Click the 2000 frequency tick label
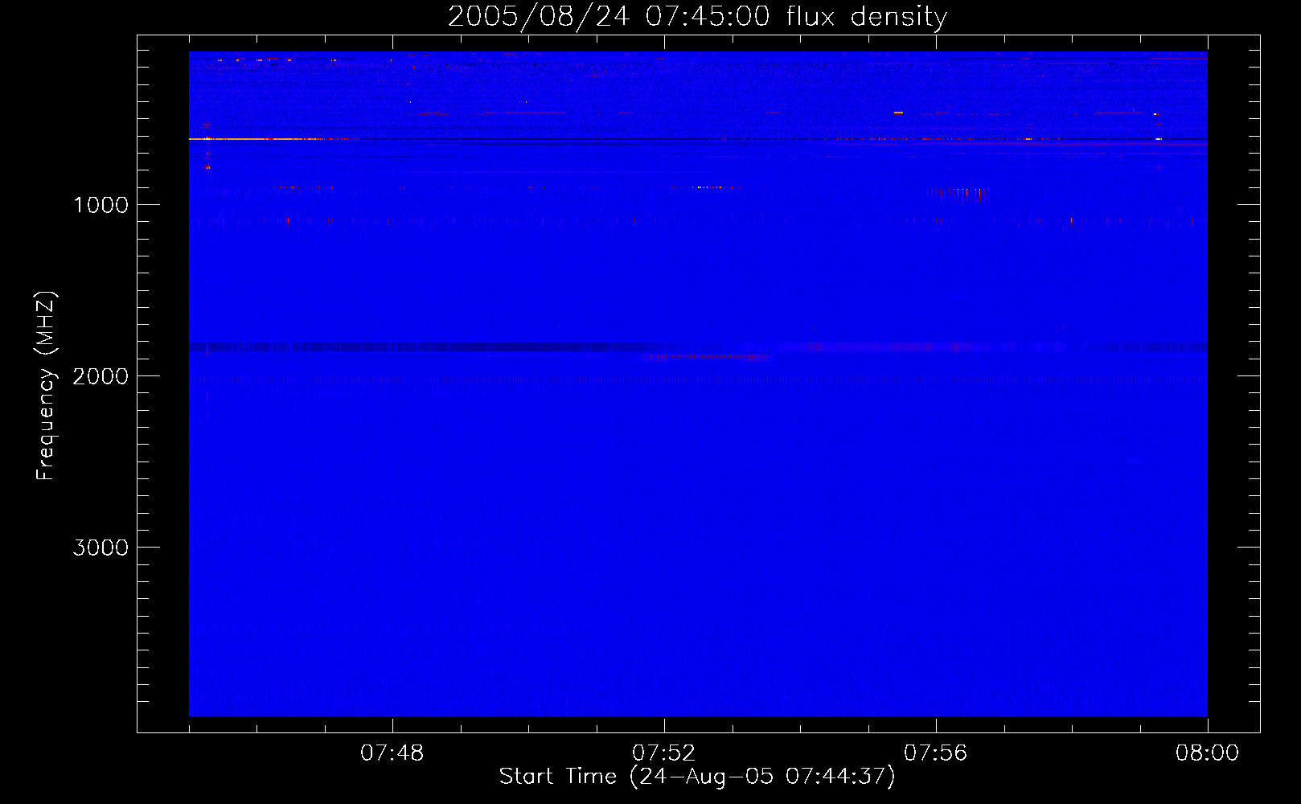Image resolution: width=1301 pixels, height=804 pixels. click(101, 376)
